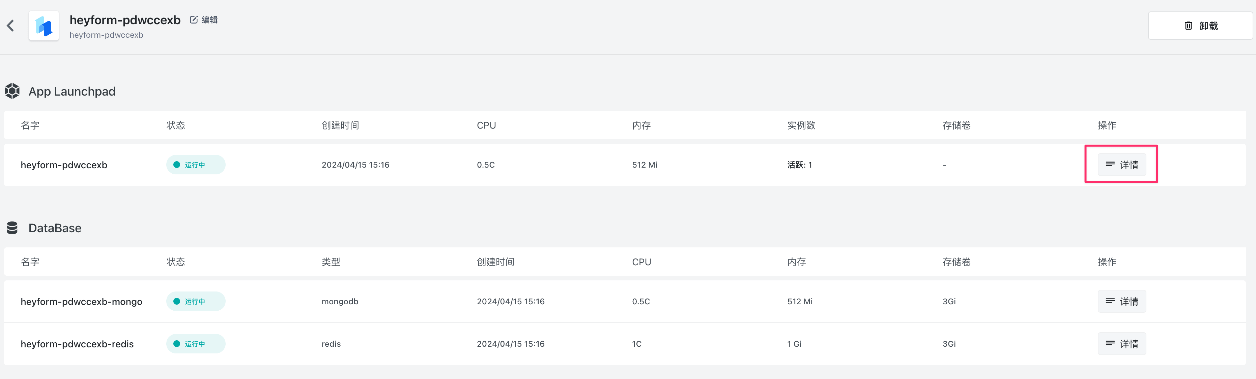Image resolution: width=1256 pixels, height=379 pixels.
Task: Click running status badge of heyform-pdwccexb app
Action: tap(196, 165)
